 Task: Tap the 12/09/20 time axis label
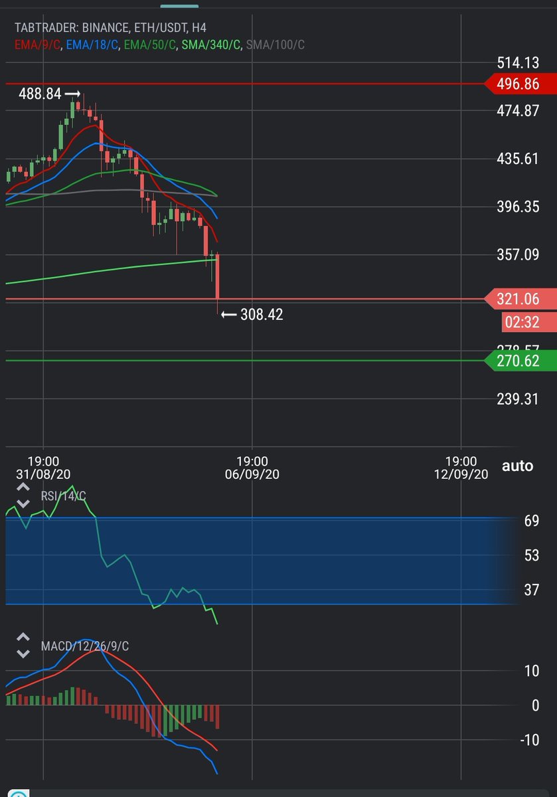point(461,474)
